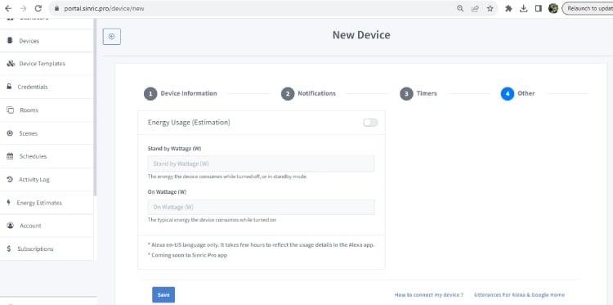Go to step 3 Timers
613x305 pixels.
coord(418,94)
